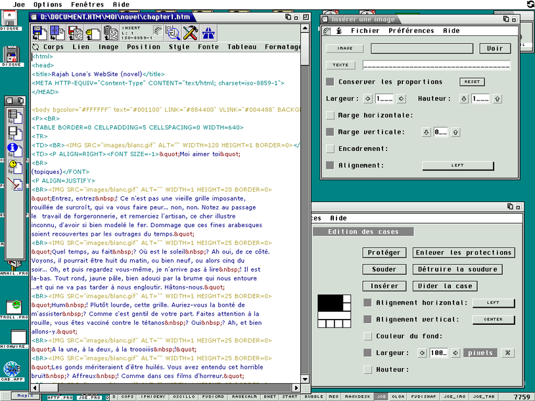
Task: Click the clock icon in the left tool palette
Action: [x=12, y=164]
